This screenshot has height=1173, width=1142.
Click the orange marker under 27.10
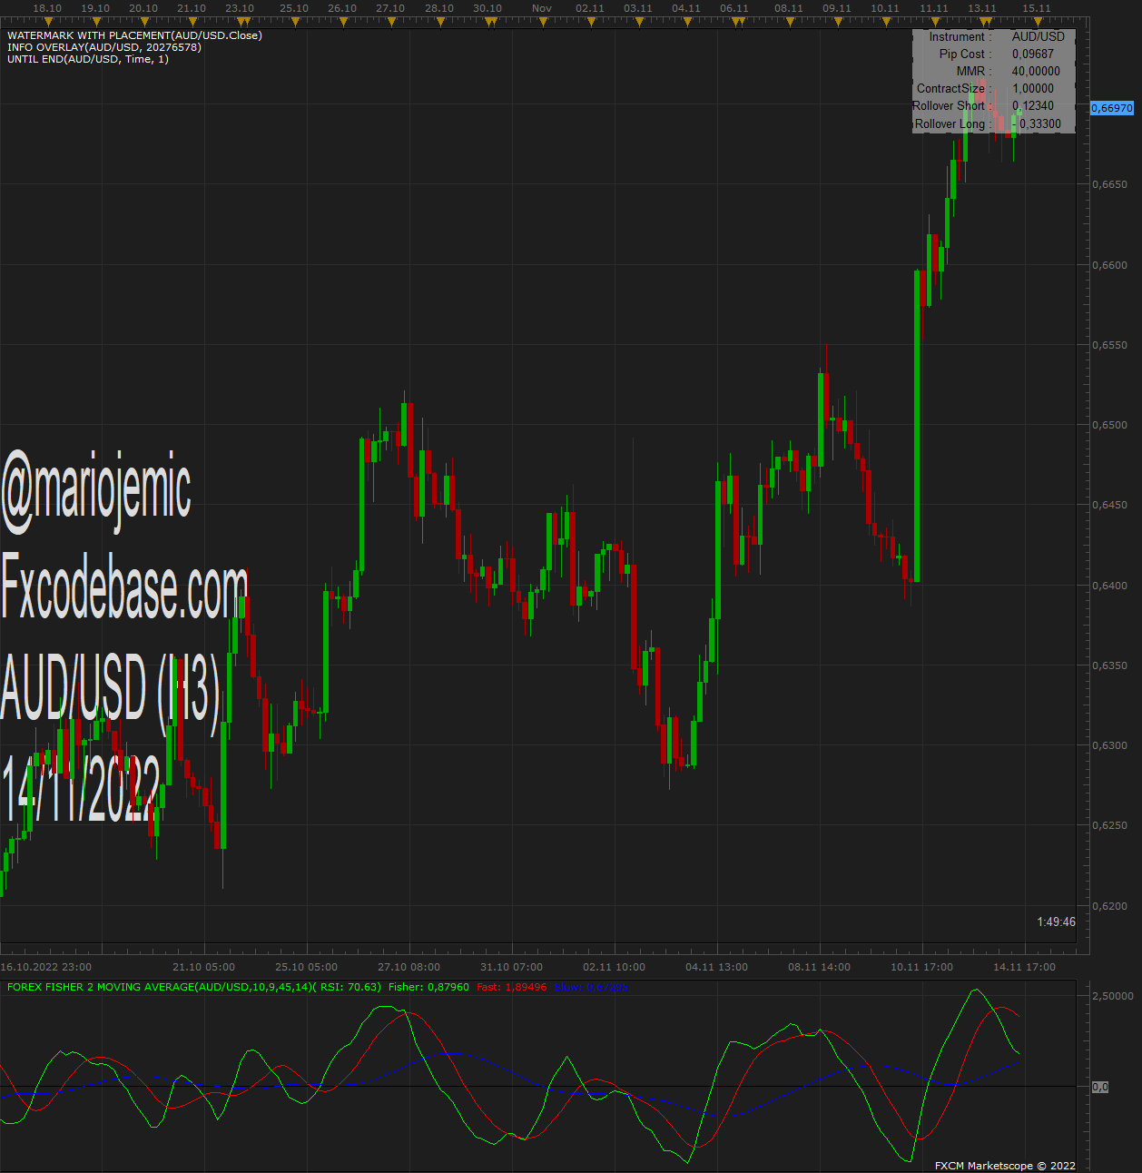pos(391,21)
